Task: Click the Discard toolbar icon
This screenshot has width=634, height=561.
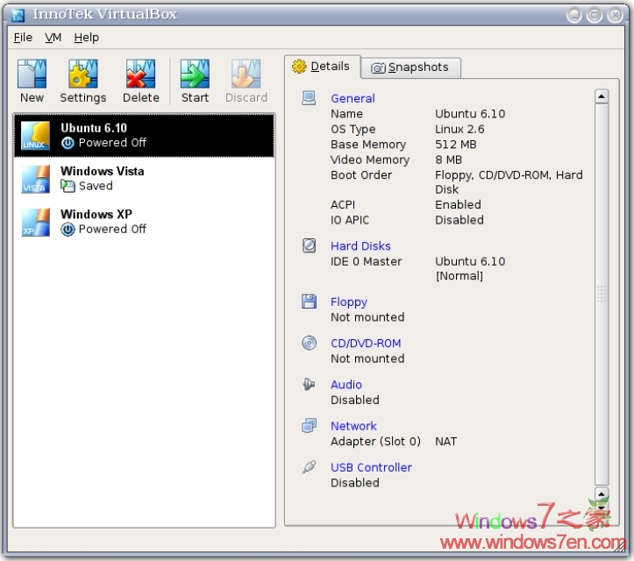Action: coord(246,75)
